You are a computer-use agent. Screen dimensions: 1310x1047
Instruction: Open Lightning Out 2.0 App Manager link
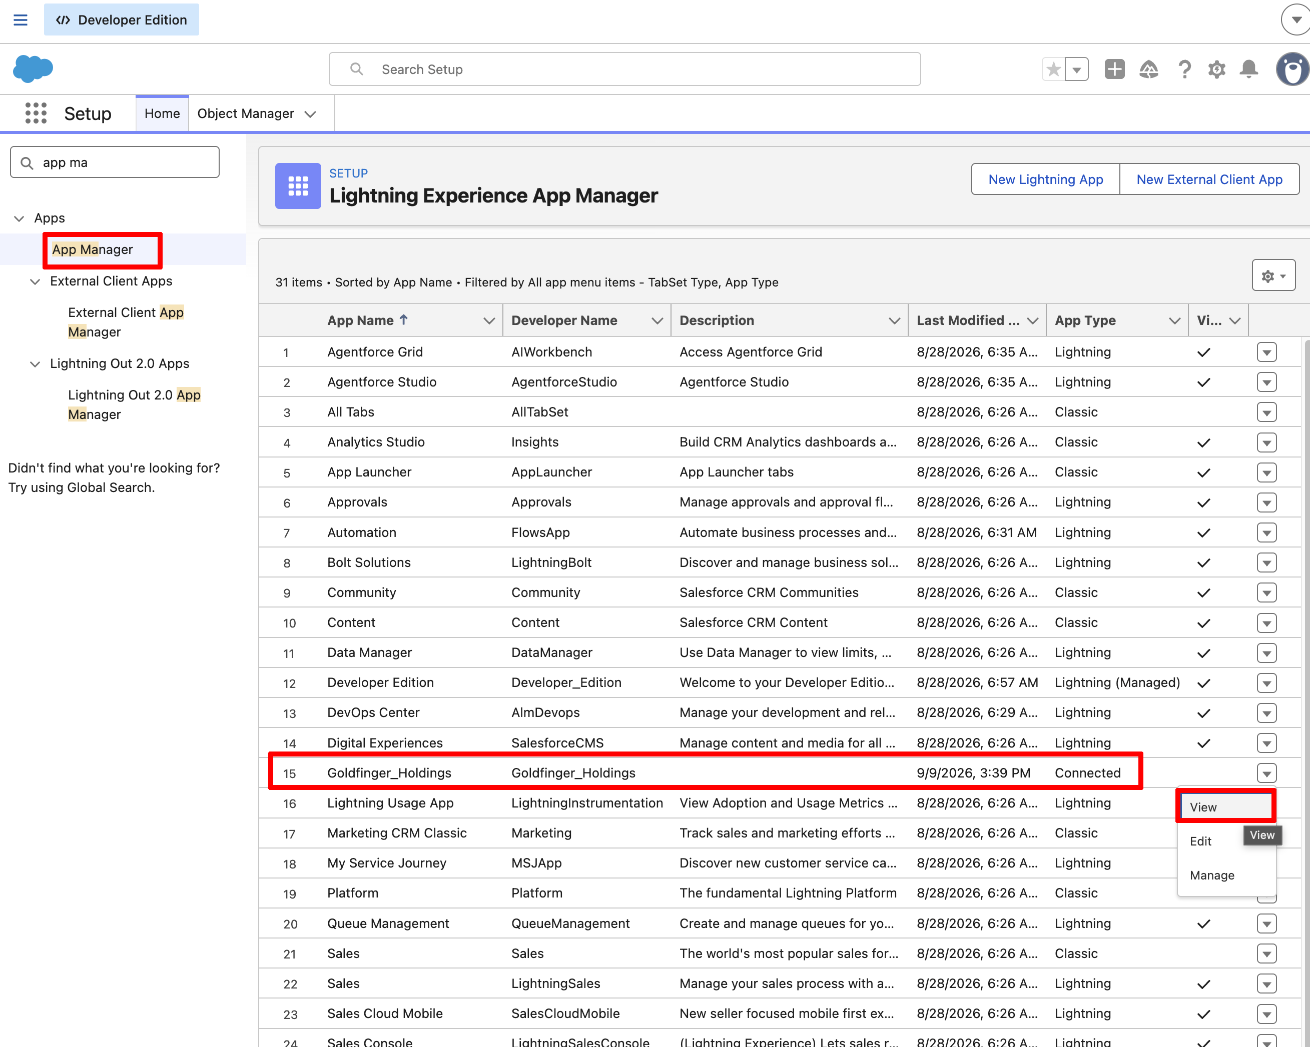coord(134,404)
